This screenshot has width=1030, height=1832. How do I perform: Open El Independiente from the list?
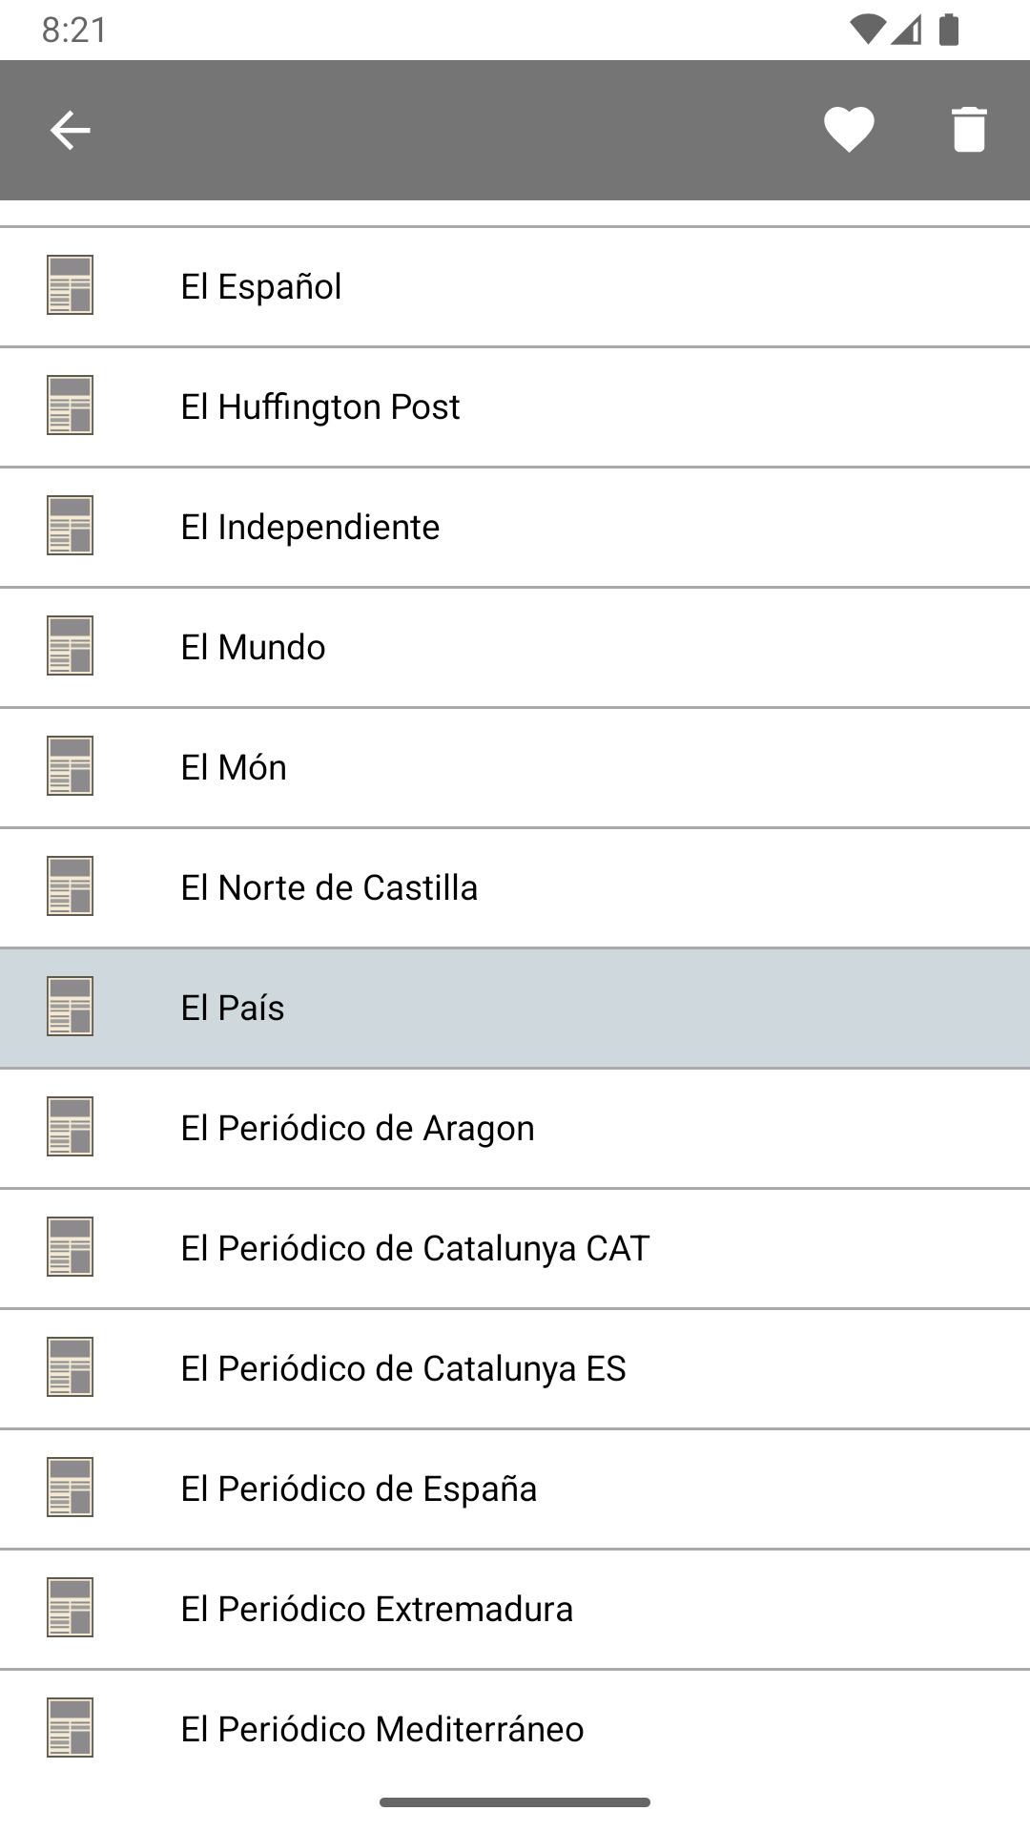pyautogui.click(x=310, y=527)
